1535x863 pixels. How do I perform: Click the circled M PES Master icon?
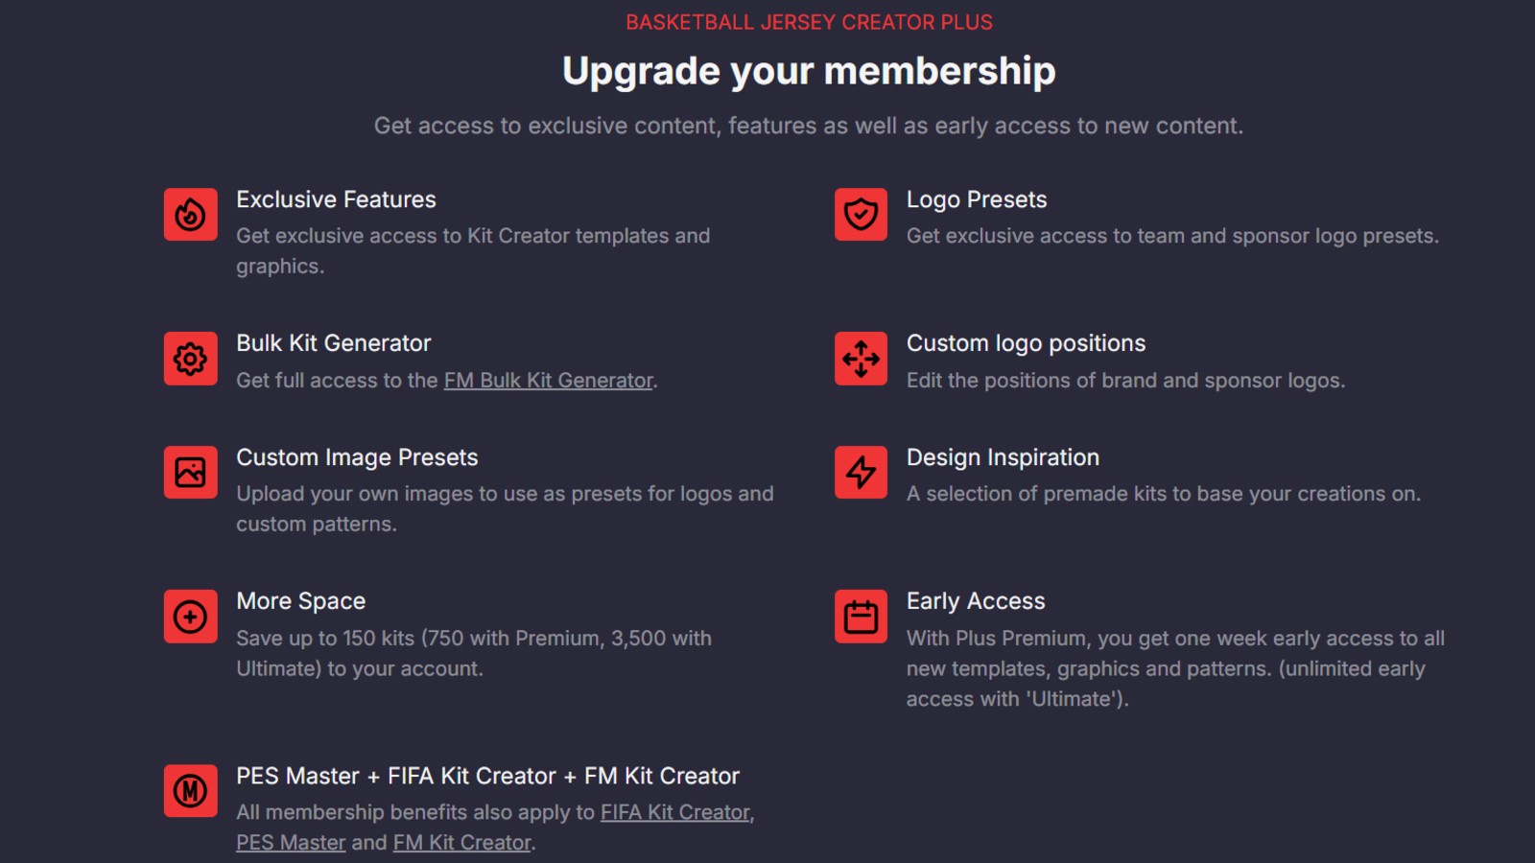(190, 791)
